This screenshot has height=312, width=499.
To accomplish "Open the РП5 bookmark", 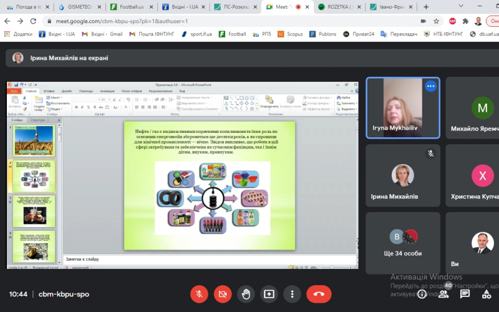I will (x=261, y=34).
